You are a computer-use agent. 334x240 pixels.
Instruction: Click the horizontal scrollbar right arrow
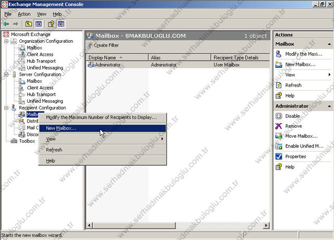click(266, 225)
